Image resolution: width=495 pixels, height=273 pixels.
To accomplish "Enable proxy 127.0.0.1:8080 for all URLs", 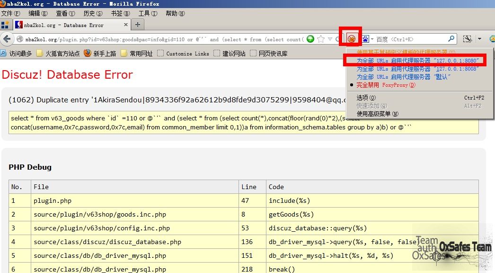I will point(417,60).
